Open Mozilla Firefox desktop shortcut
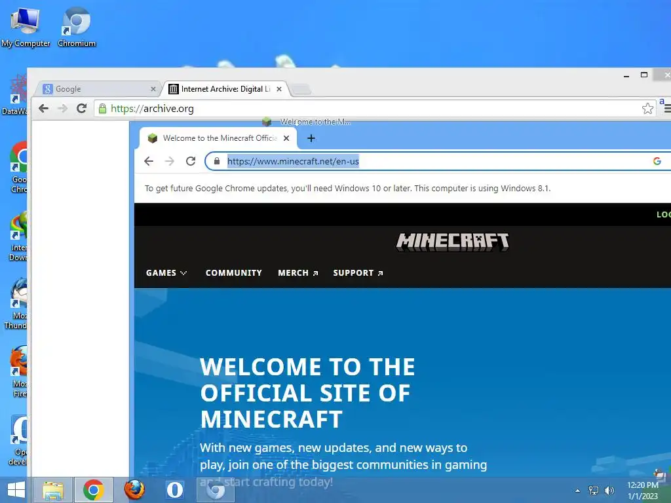671x503 pixels. (19, 372)
